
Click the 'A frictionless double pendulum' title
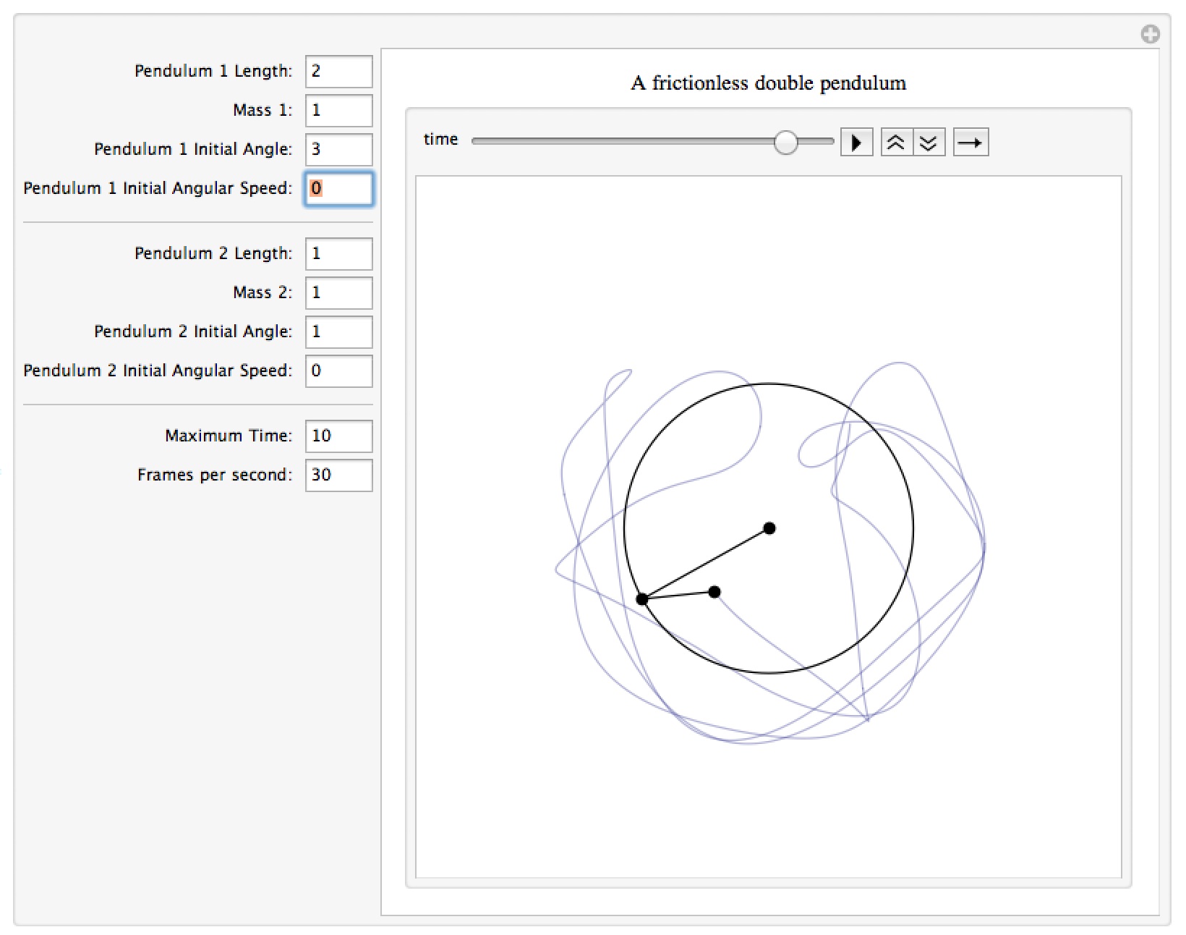[768, 83]
